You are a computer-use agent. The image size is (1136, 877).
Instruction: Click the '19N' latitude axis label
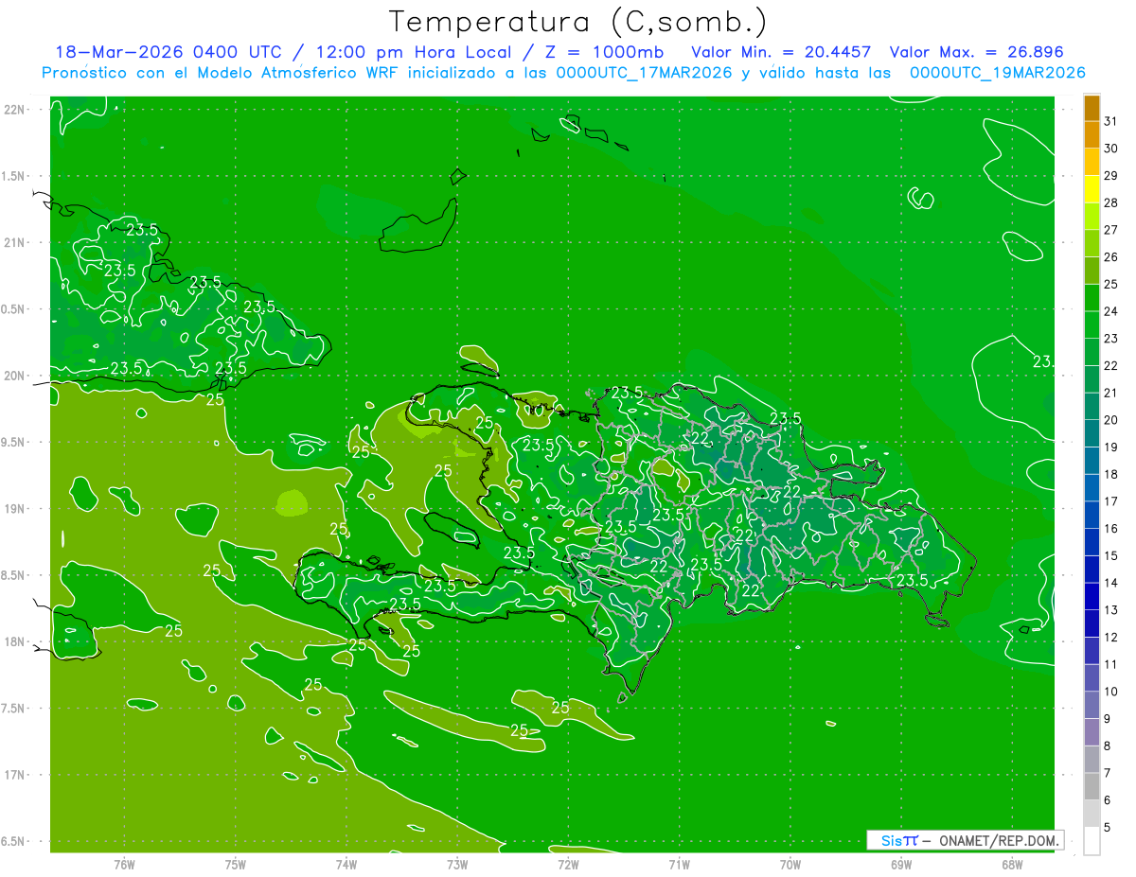(16, 509)
